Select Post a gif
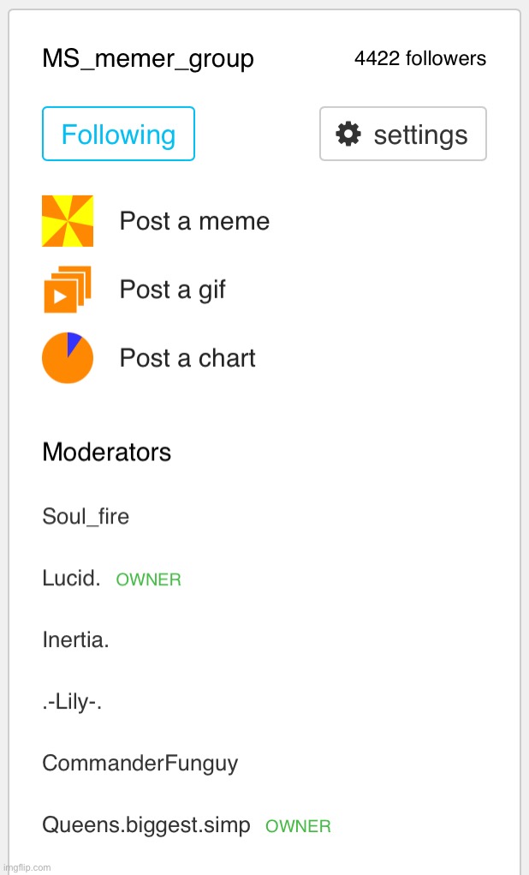The image size is (529, 875). click(173, 290)
